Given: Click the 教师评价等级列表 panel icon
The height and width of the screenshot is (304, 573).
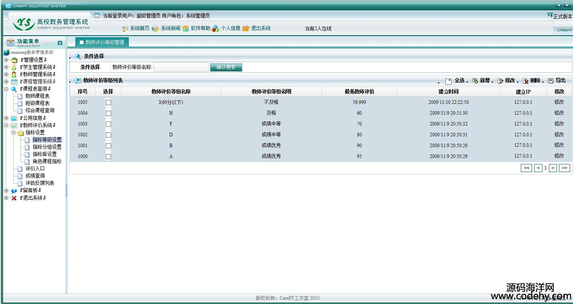Looking at the screenshot, I should (x=78, y=81).
